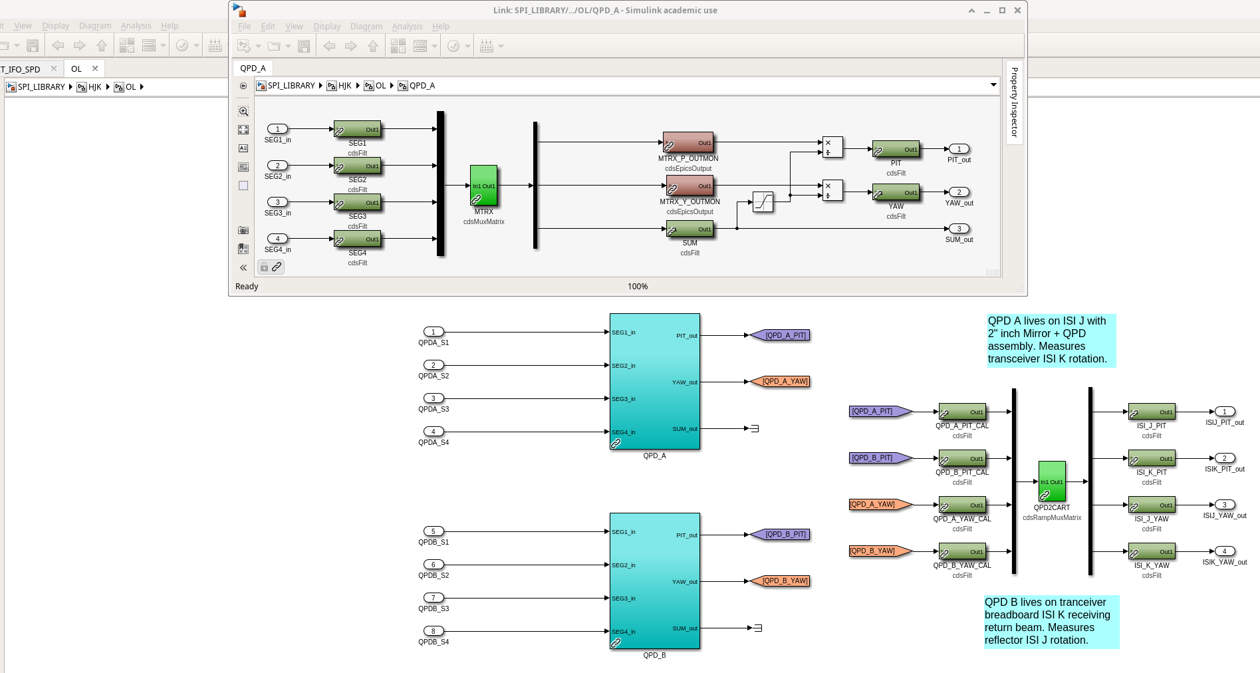1260x673 pixels.
Task: Click the Library Browser toolbar icon
Action: click(398, 46)
